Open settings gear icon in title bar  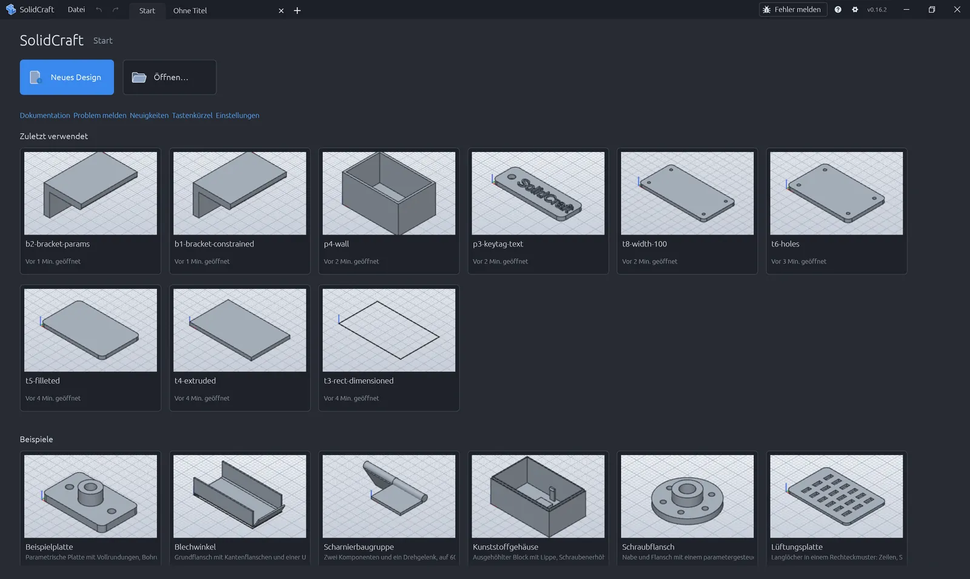[855, 10]
